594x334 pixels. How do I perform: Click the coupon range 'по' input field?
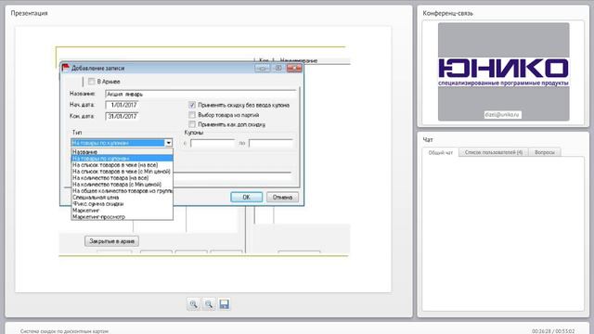pyautogui.click(x=271, y=143)
